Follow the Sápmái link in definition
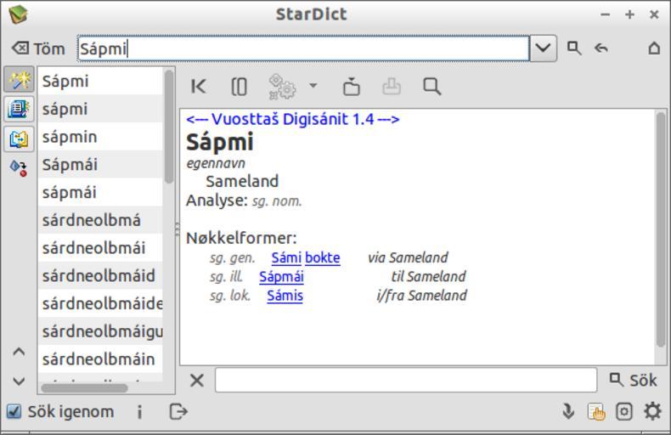Viewport: 671px width, 435px height. pos(281,276)
